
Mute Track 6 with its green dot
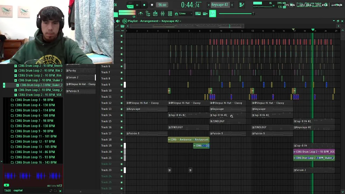[122, 66]
